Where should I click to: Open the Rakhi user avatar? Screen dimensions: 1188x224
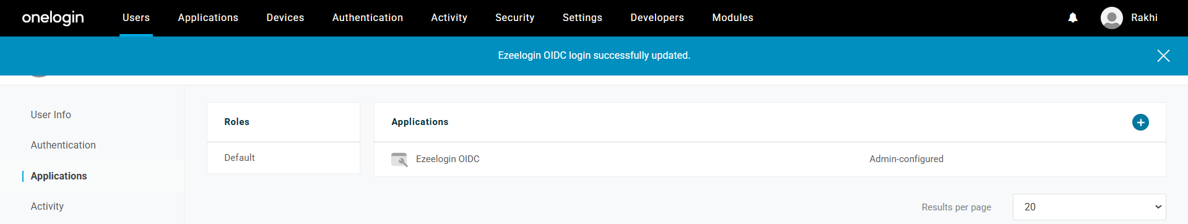[x=1111, y=17]
